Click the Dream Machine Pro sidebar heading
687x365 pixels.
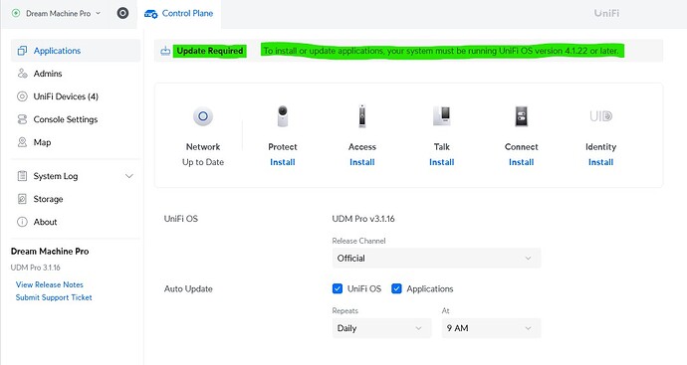point(50,252)
